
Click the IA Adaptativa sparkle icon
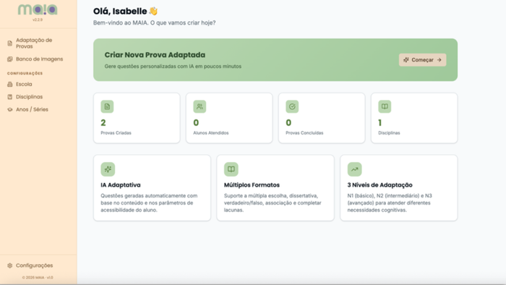[x=108, y=169]
